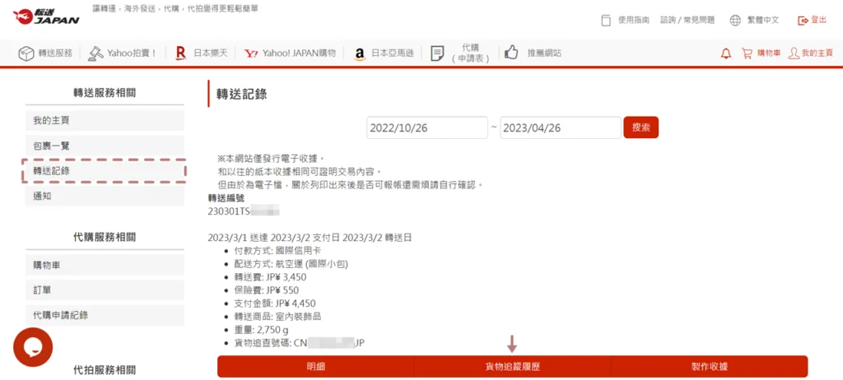Click the 明細 details button
This screenshot has height=380, width=843.
pos(315,367)
